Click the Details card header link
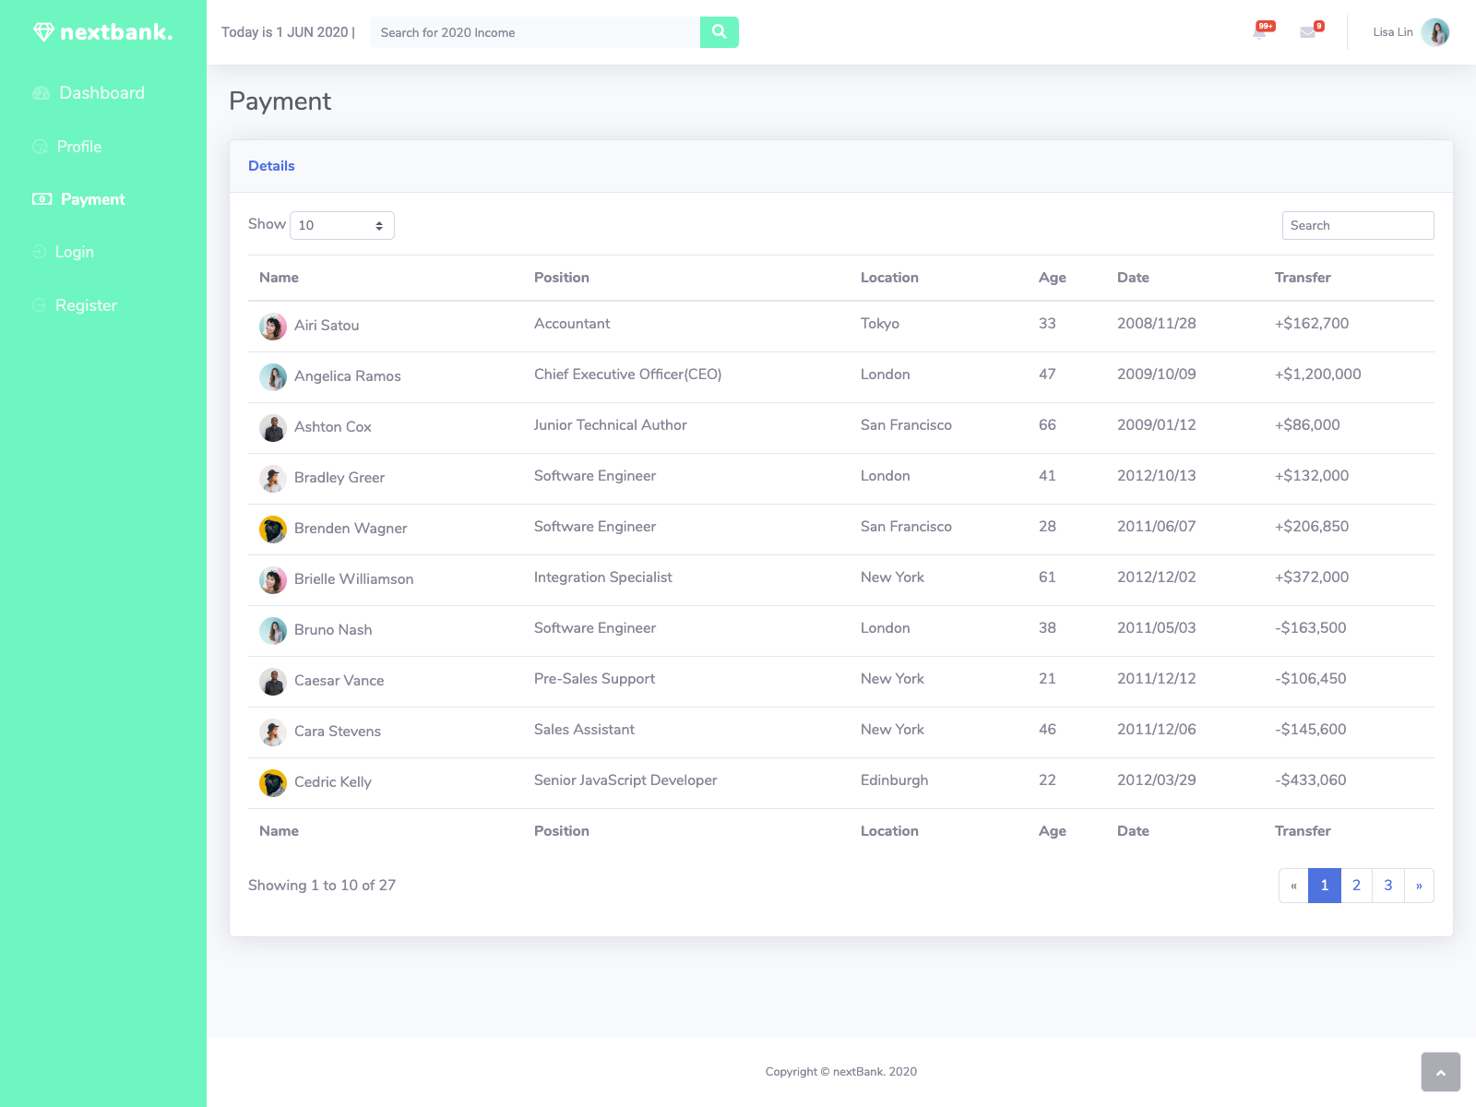Screen dimensions: 1476x1107 [x=271, y=166]
